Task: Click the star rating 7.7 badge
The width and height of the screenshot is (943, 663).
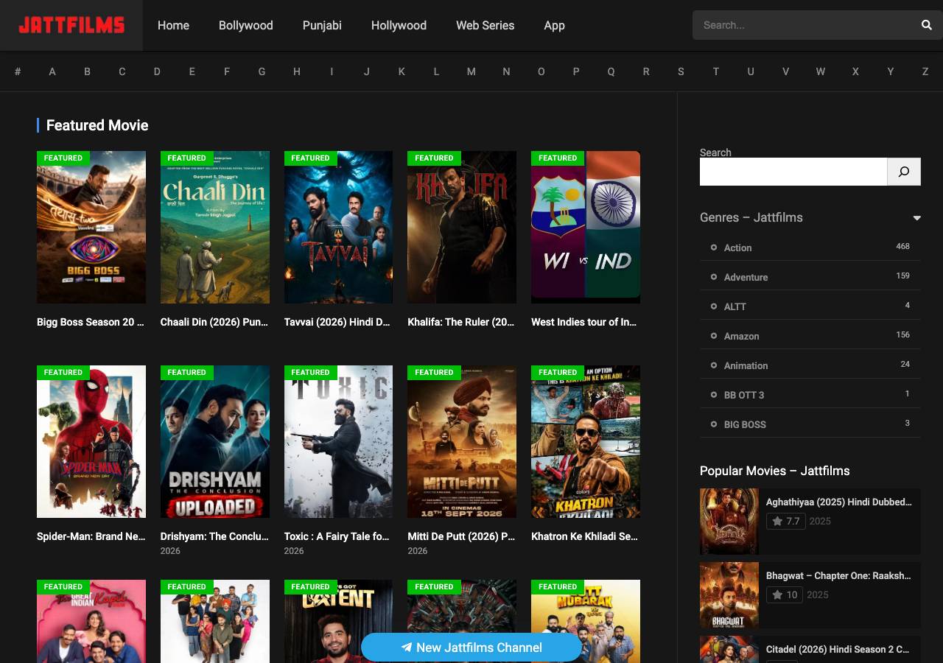Action: [785, 521]
